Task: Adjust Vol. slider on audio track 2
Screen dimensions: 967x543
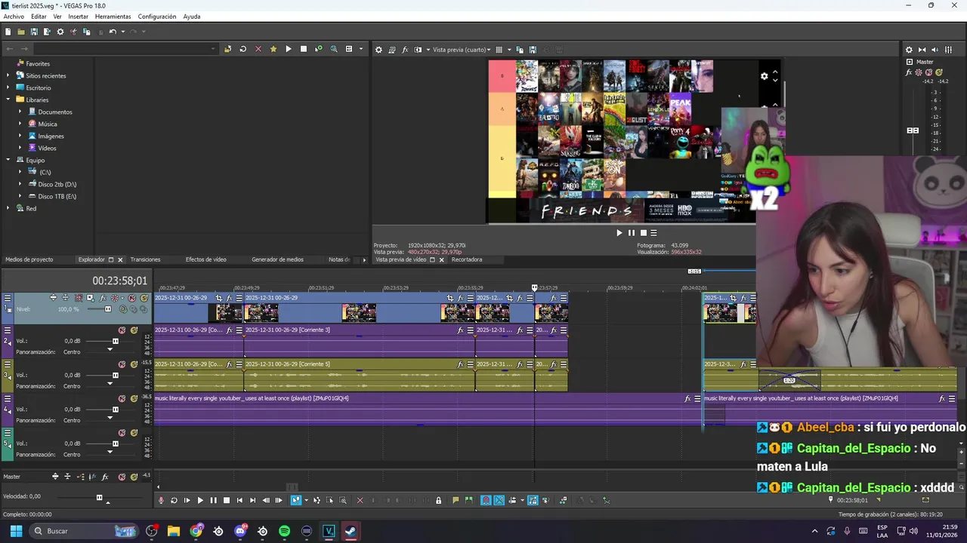Action: 115,341
